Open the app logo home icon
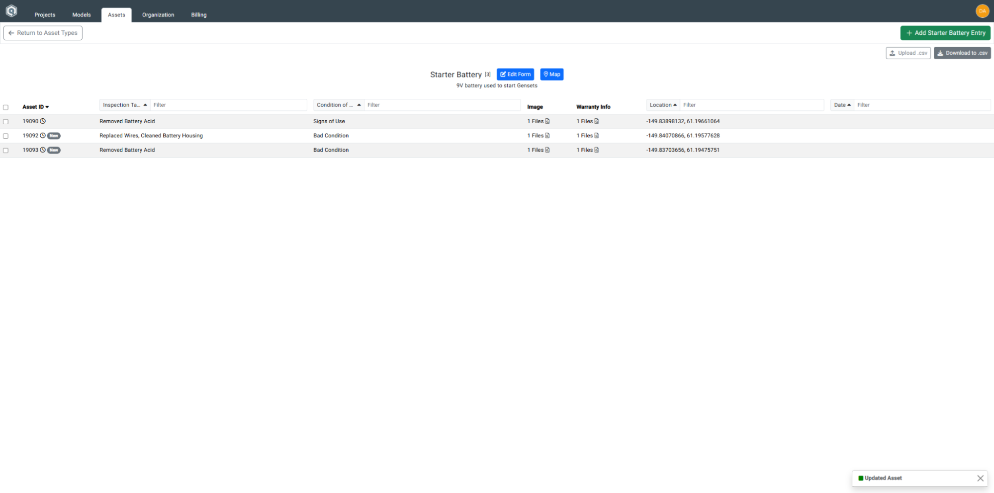The image size is (994, 493). point(11,11)
